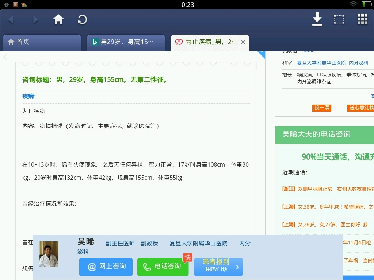Viewport: 374px width, 280px height.
Task: Open the [上海] 女,38岁 多年甲减 entry
Action: point(328,207)
